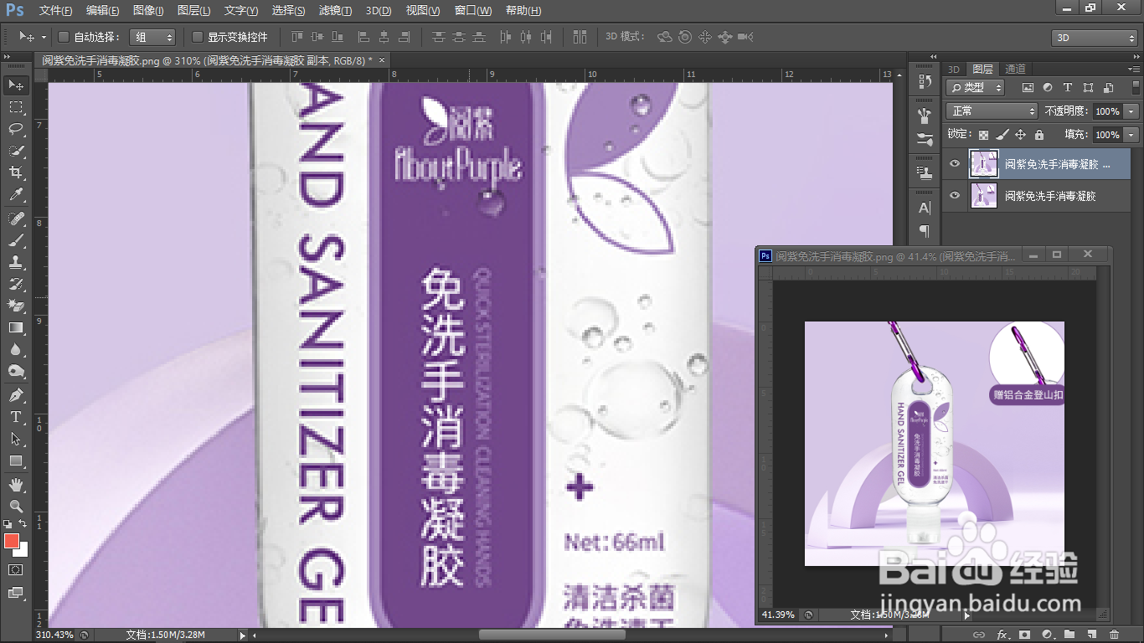Select the Gradient tool
1144x643 pixels.
[16, 327]
